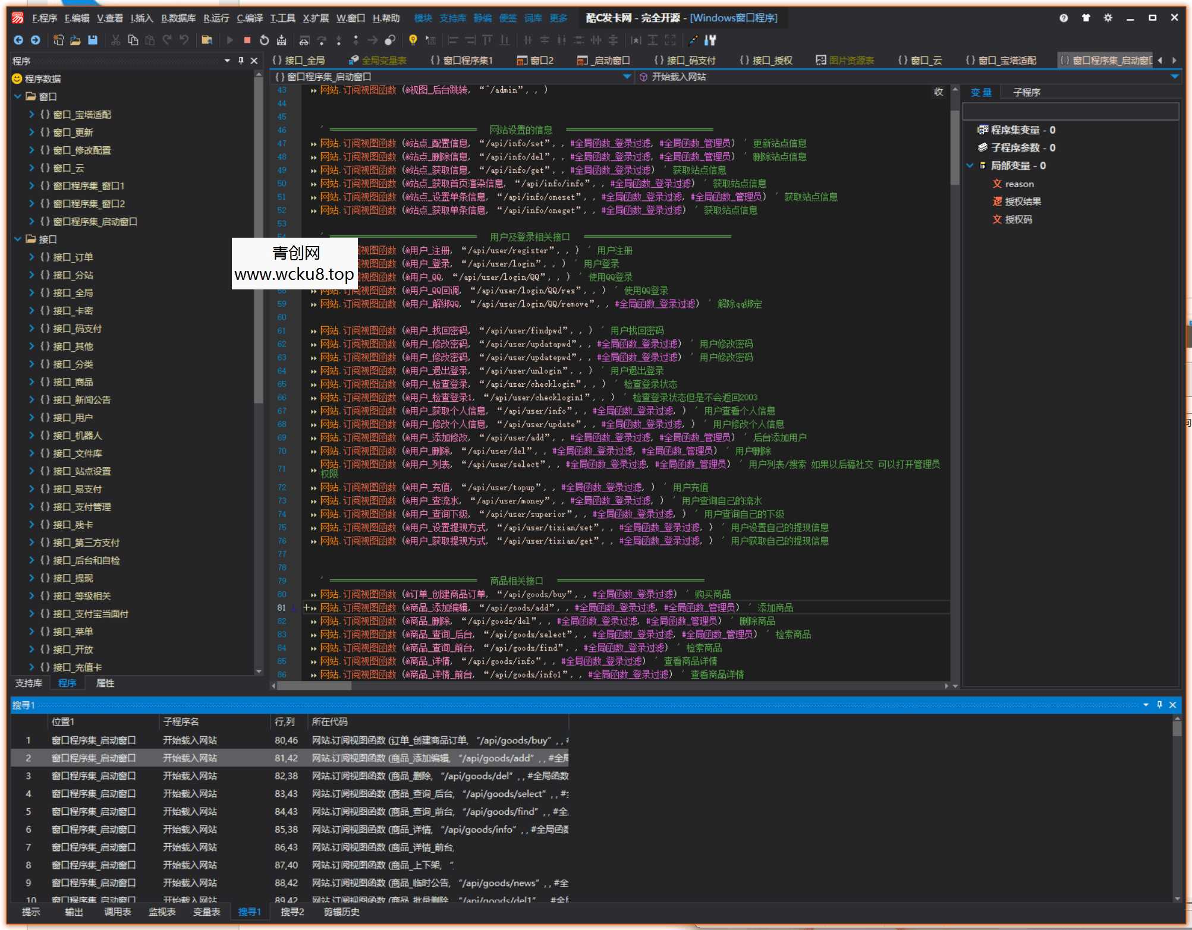Click the theme shirt icon in title bar
Image resolution: width=1192 pixels, height=930 pixels.
[1086, 18]
